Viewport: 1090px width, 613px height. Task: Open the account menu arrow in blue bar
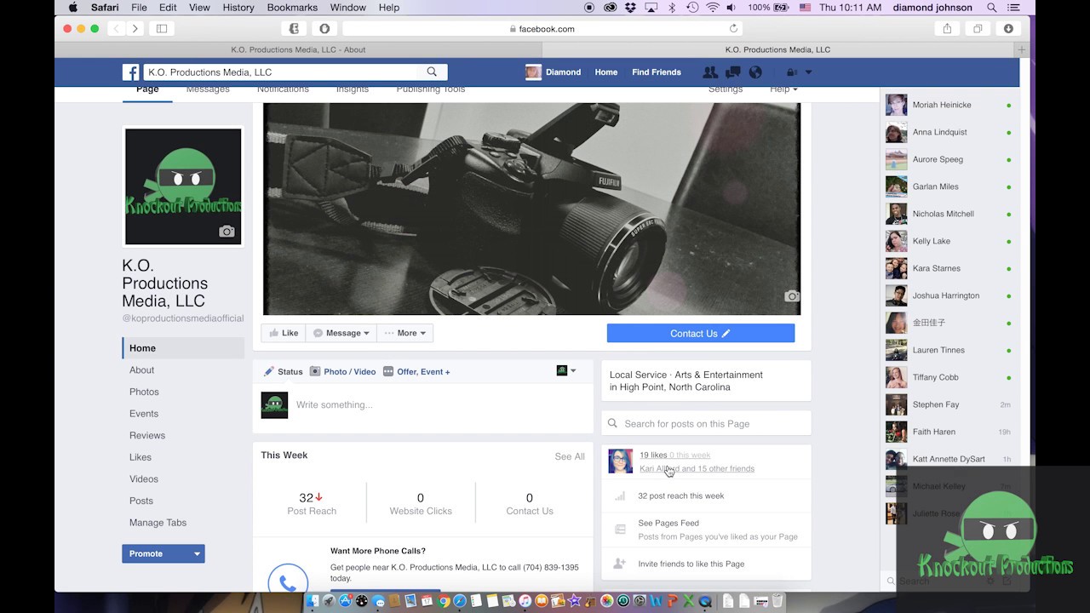coord(809,72)
